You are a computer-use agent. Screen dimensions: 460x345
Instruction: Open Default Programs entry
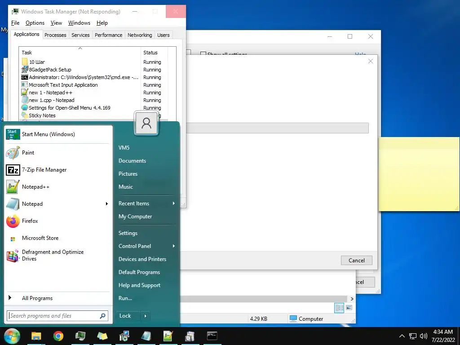click(139, 272)
